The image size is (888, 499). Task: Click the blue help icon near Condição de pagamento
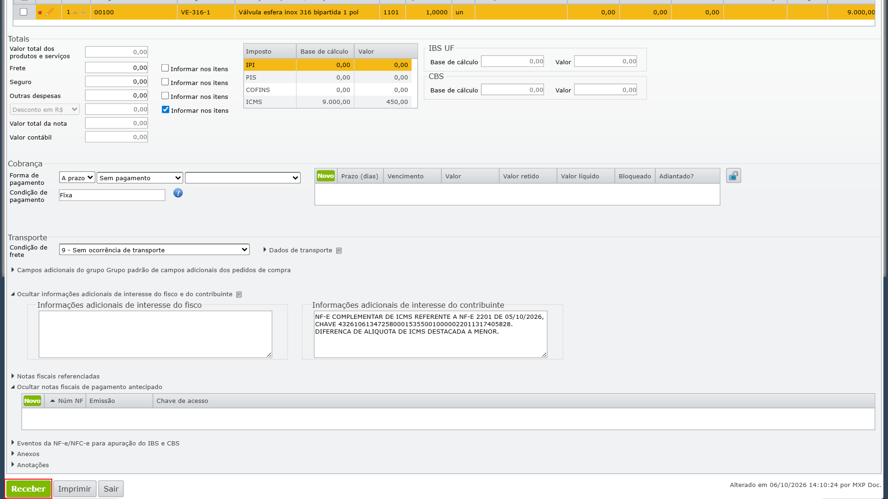(178, 193)
